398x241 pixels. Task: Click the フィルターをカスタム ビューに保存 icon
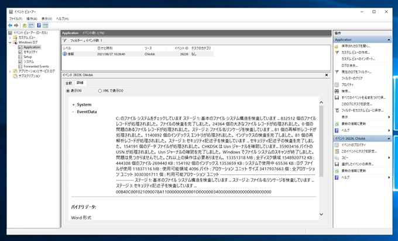pos(337,110)
